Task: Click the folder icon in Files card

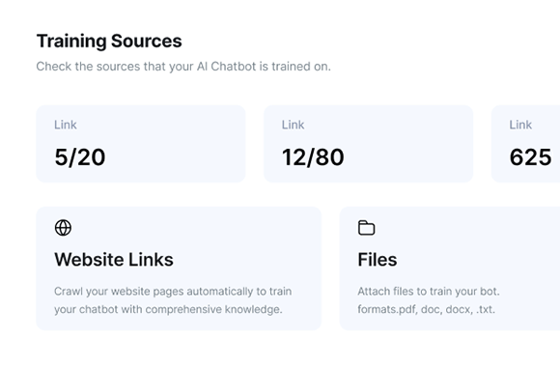Action: point(367,228)
